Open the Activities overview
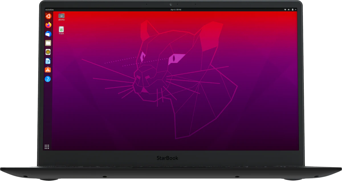Screen dimensions: 342x181 coord(49,10)
